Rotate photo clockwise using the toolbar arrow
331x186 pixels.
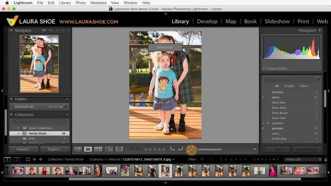[x=180, y=149]
